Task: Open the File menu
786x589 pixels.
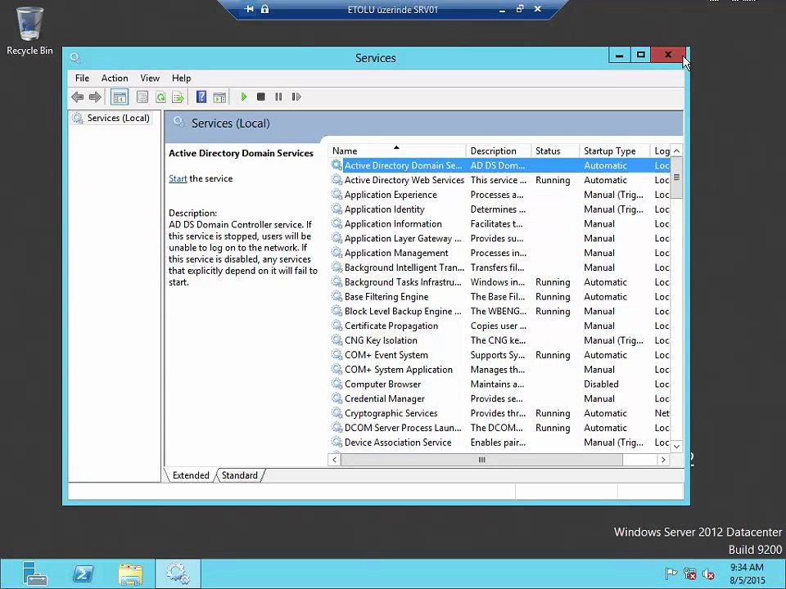Action: point(82,79)
